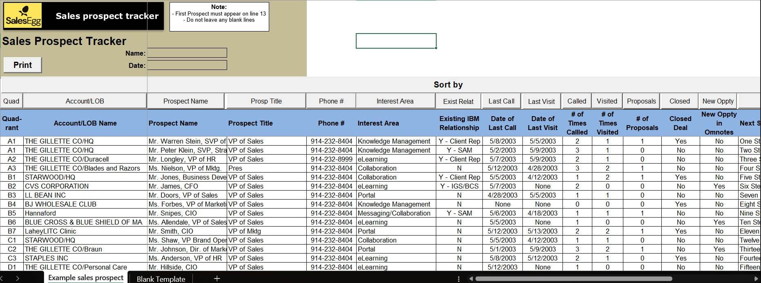Click the Date input field
Screen dimensions: 761x283
point(187,65)
